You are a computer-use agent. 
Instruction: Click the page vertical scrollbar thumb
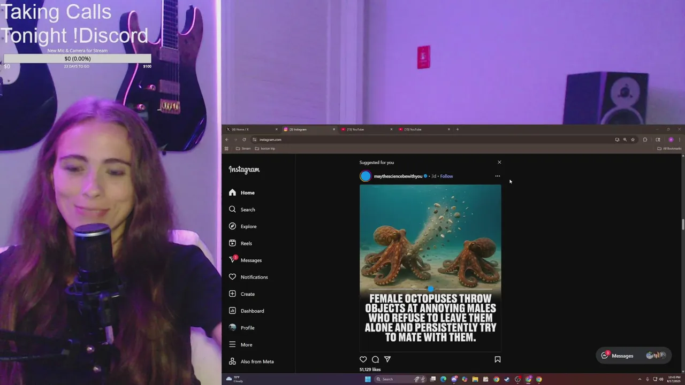coord(683,225)
